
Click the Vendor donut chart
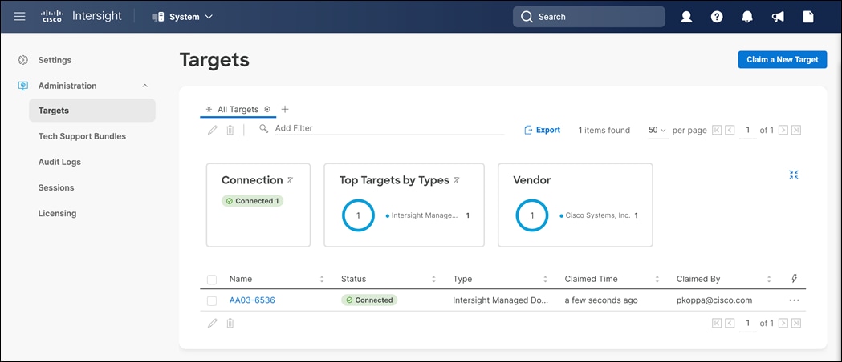click(x=532, y=215)
